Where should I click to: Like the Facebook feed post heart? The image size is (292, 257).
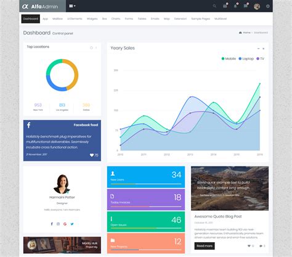click(x=92, y=155)
